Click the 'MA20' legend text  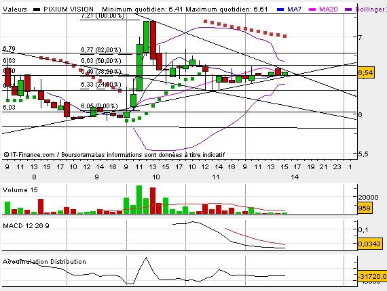pyautogui.click(x=328, y=9)
